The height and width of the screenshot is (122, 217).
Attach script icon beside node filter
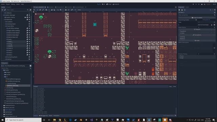point(31,10)
